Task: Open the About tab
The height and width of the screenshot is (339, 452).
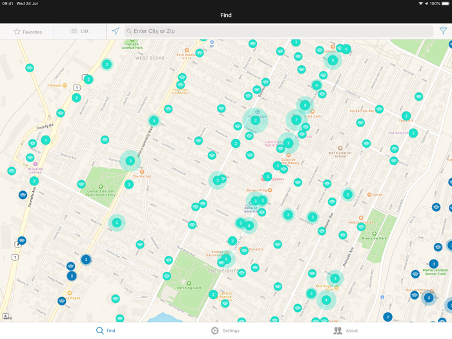Action: 345,331
